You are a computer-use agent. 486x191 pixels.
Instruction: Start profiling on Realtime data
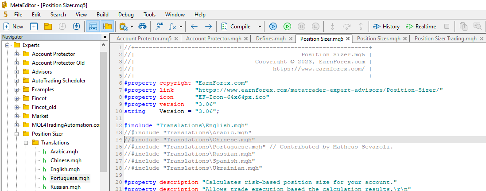[421, 27]
